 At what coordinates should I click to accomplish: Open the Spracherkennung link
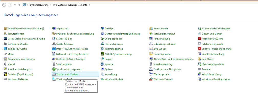click(163, 64)
